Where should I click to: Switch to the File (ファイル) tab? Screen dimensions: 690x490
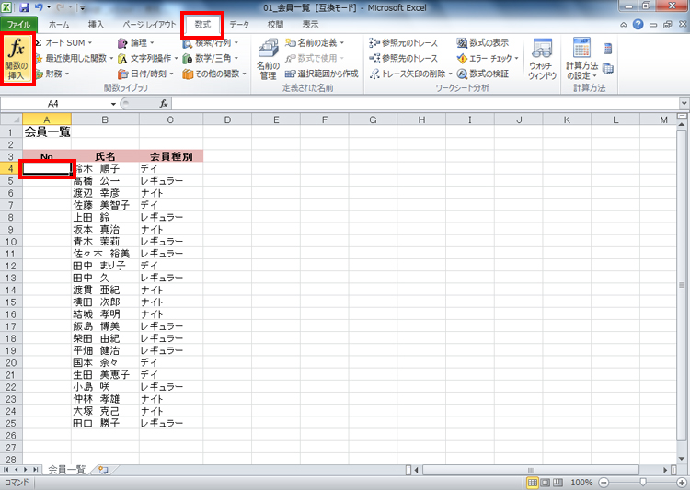tap(18, 25)
